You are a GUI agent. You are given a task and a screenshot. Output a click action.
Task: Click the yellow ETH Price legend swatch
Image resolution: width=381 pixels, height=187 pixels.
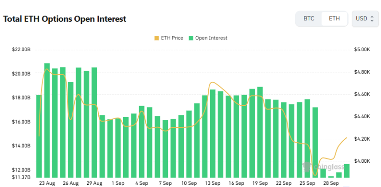tap(156, 38)
